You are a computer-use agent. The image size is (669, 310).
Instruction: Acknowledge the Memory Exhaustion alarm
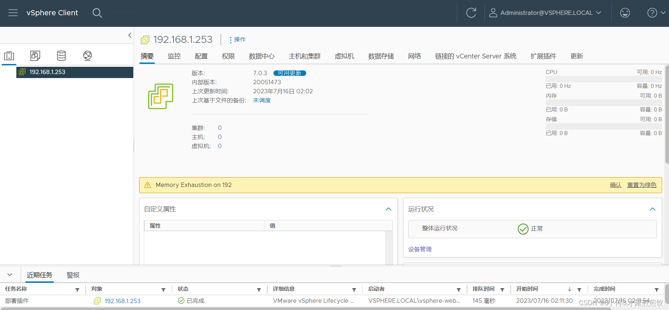616,185
